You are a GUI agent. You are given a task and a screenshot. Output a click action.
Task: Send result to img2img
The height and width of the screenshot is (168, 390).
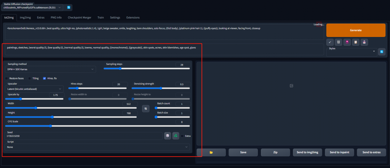click(x=307, y=152)
